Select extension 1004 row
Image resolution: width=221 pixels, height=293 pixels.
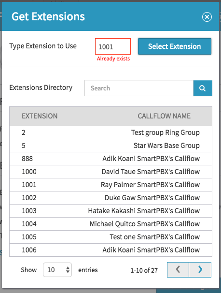111,224
